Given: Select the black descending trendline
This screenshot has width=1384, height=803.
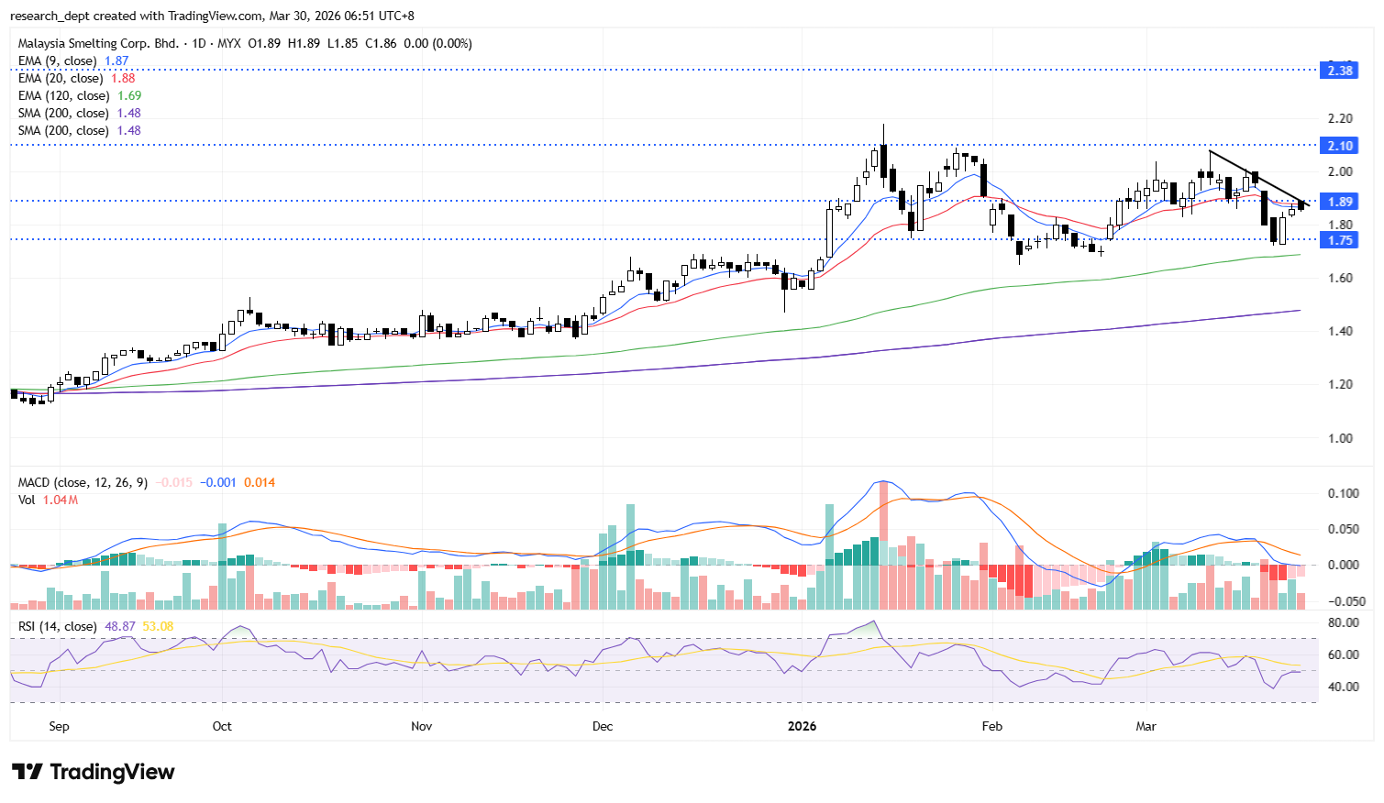Looking at the screenshot, I should pos(1257,175).
